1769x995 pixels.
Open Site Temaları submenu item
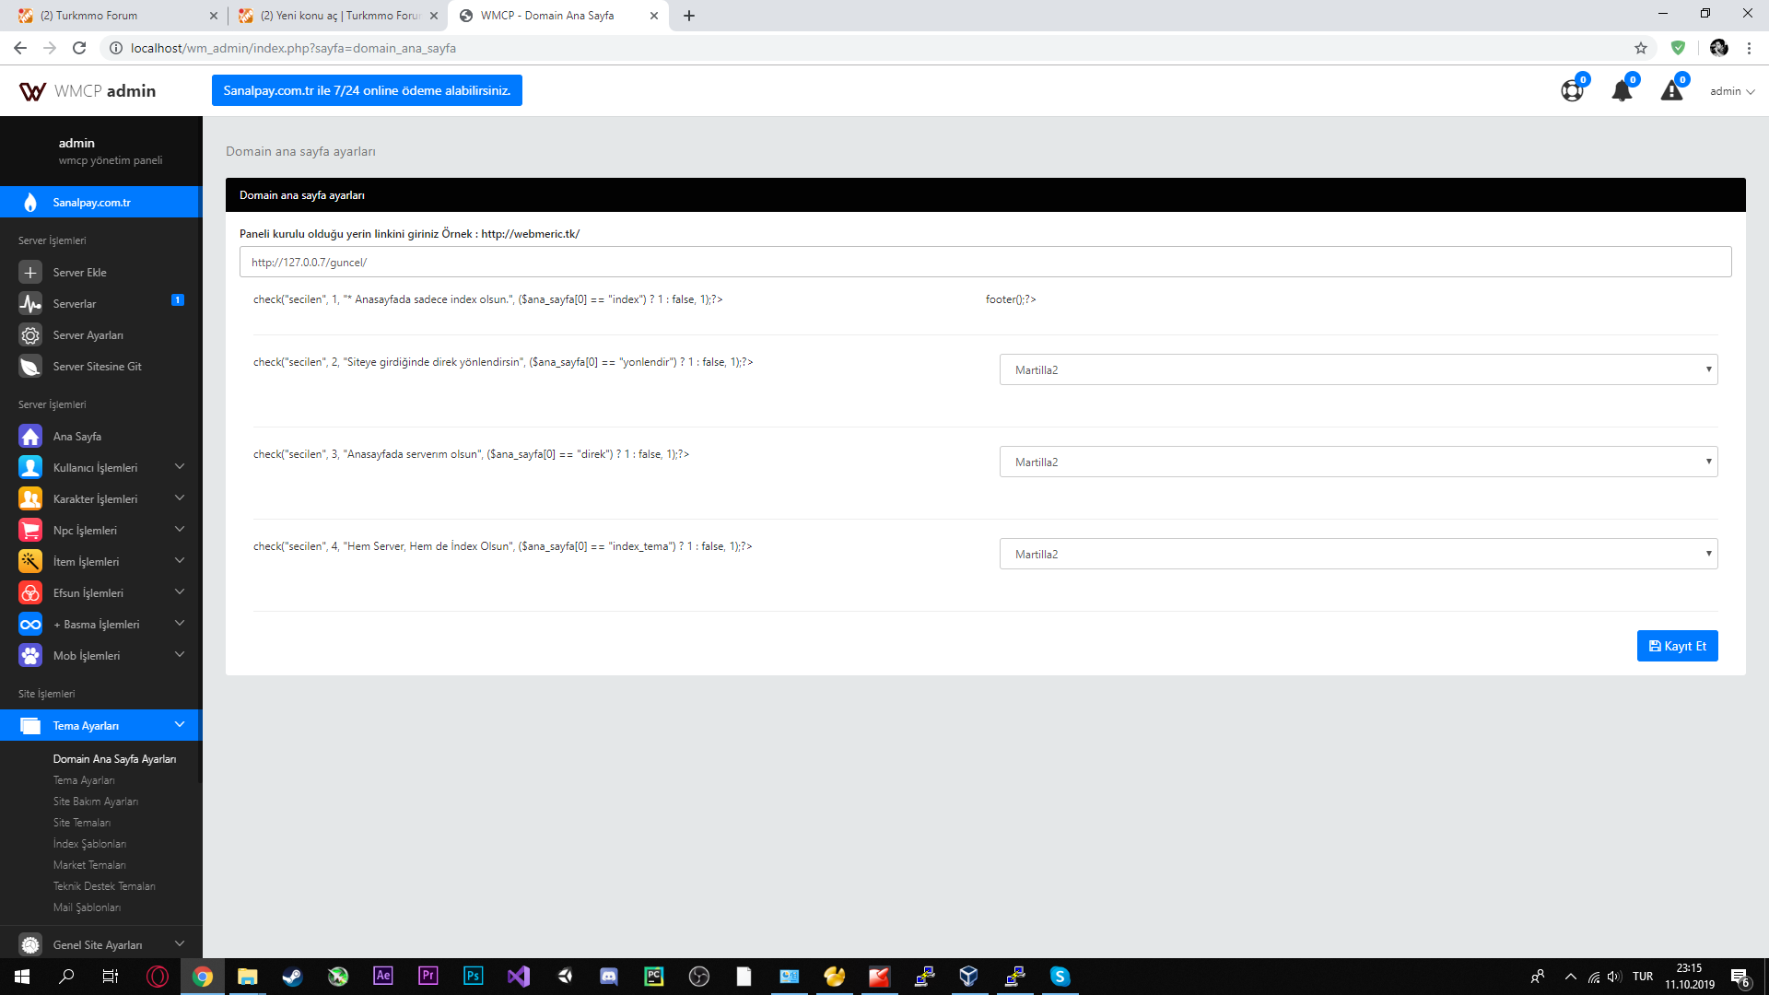[82, 823]
